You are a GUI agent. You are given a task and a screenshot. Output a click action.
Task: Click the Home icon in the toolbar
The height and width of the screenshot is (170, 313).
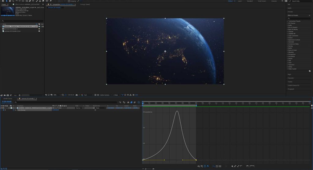[3, 1]
